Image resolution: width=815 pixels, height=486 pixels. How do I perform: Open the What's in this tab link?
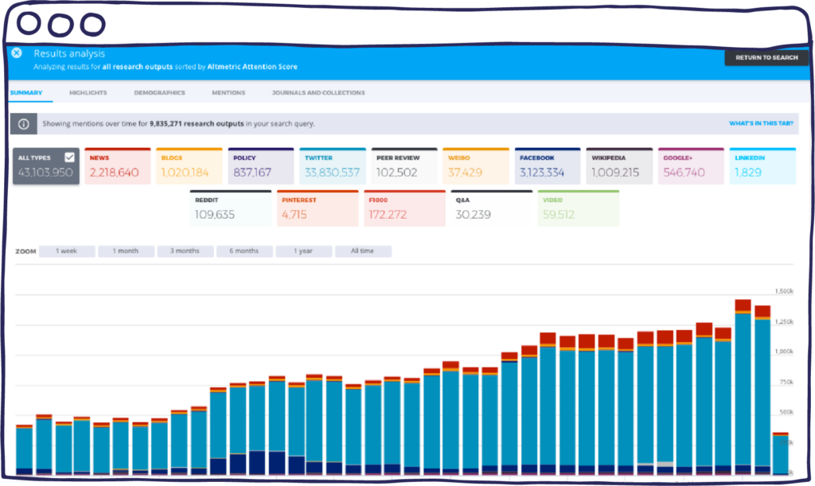761,123
